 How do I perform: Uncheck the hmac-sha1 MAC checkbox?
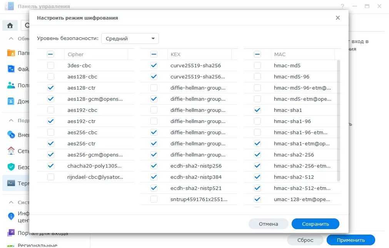[x=257, y=110]
